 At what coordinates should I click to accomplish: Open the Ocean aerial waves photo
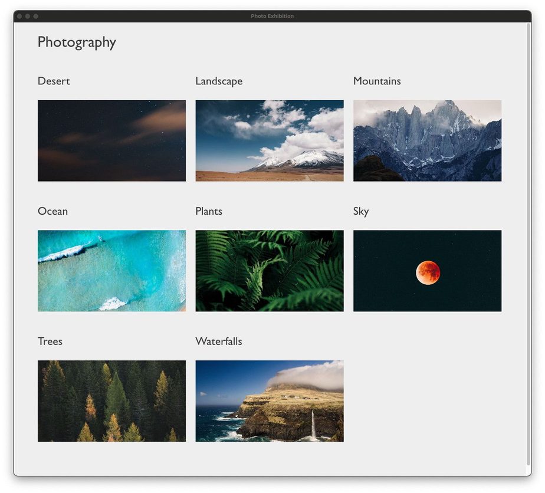(111, 271)
